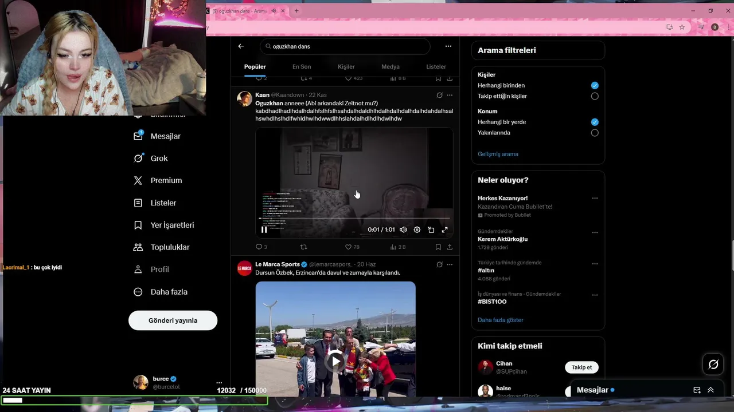Switch to the Popüler tab

coord(255,67)
